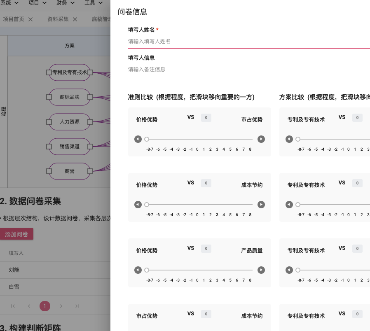Open the 财务 dropdown menu
The width and height of the screenshot is (370, 331).
pyautogui.click(x=66, y=3)
